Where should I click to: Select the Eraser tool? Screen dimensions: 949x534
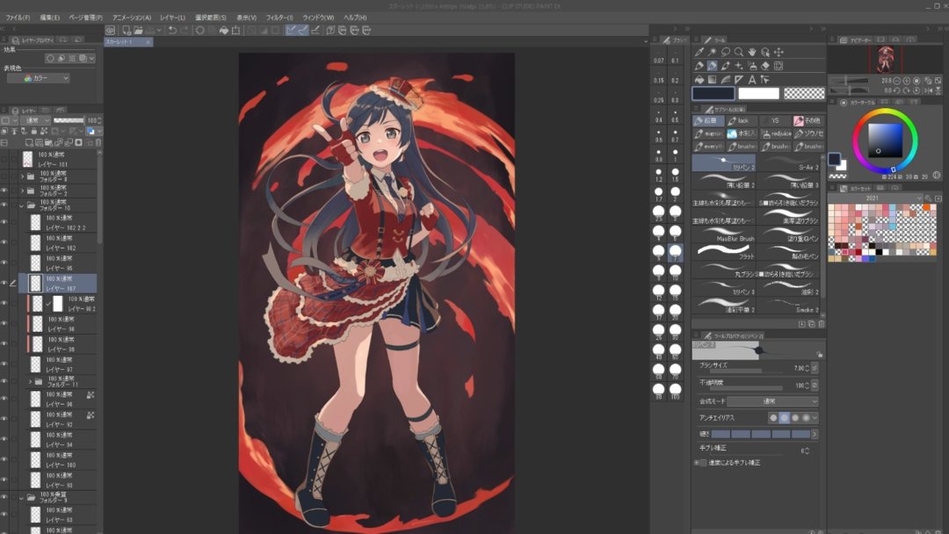coord(765,65)
